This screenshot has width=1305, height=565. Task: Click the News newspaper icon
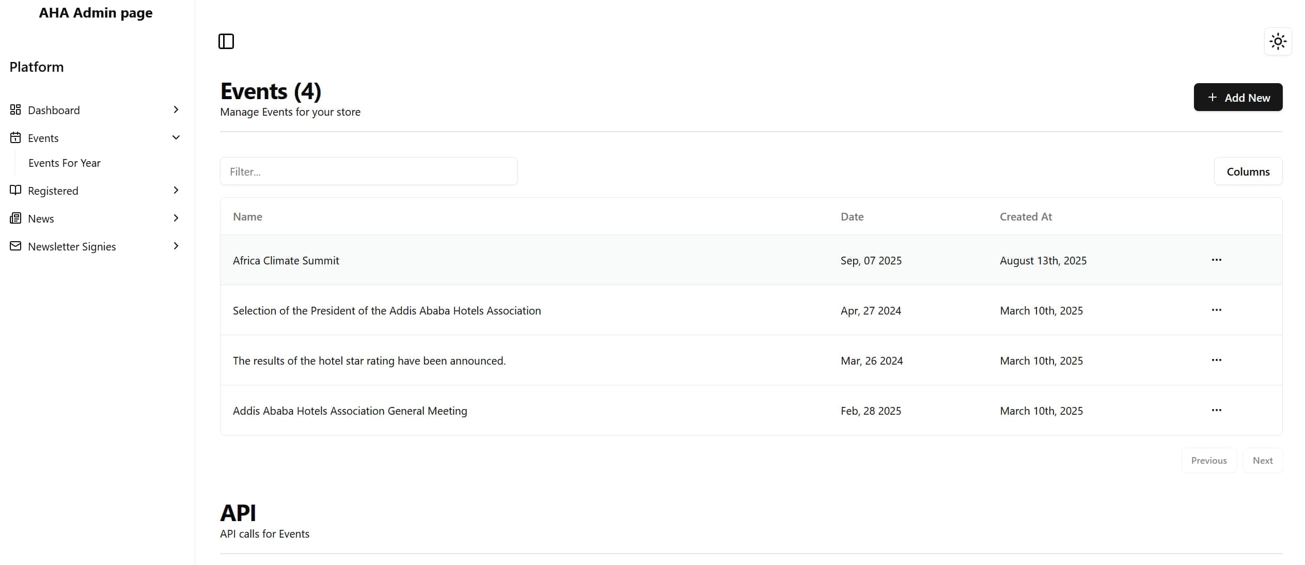click(15, 218)
